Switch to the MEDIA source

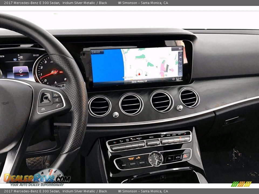pyautogui.click(x=142, y=162)
